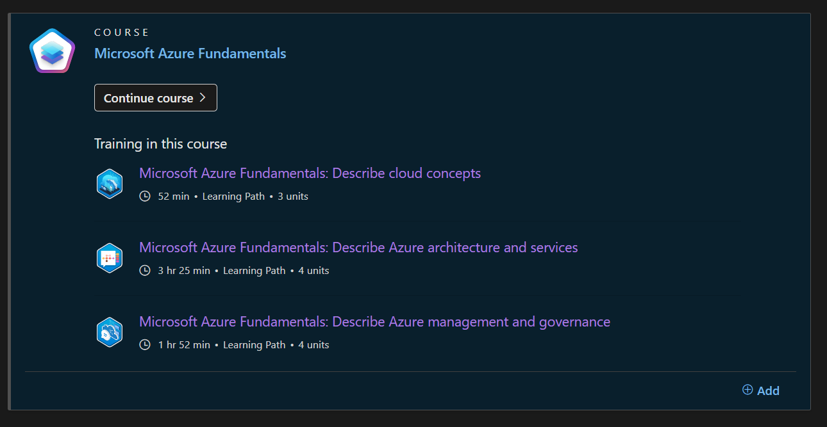Open the Microsoft Azure Fundamentals course title
This screenshot has width=827, height=427.
[190, 54]
